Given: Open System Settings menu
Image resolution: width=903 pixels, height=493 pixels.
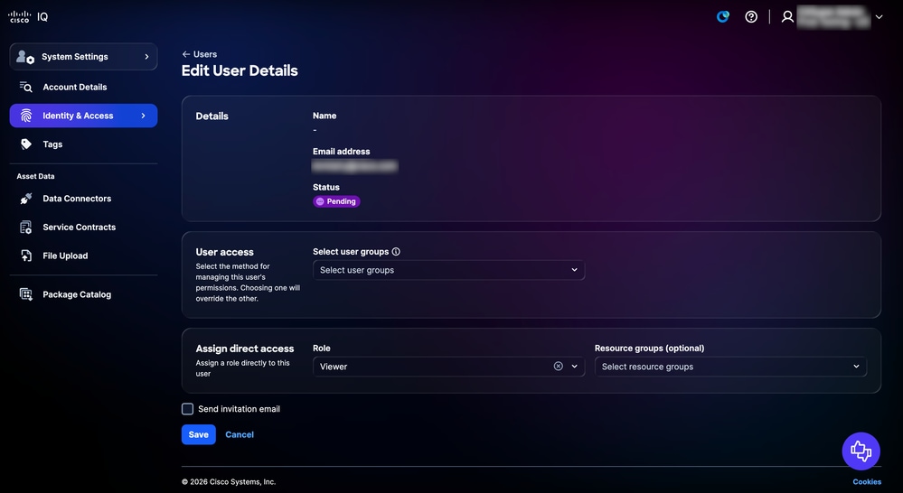Looking at the screenshot, I should coord(83,56).
